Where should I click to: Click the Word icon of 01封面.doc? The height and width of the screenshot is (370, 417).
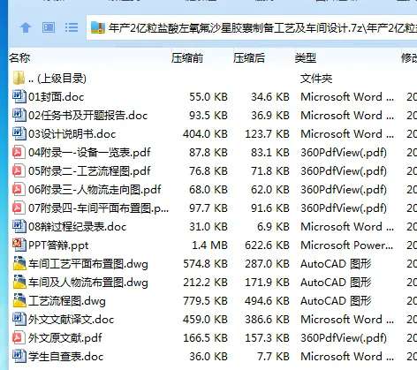coord(19,96)
